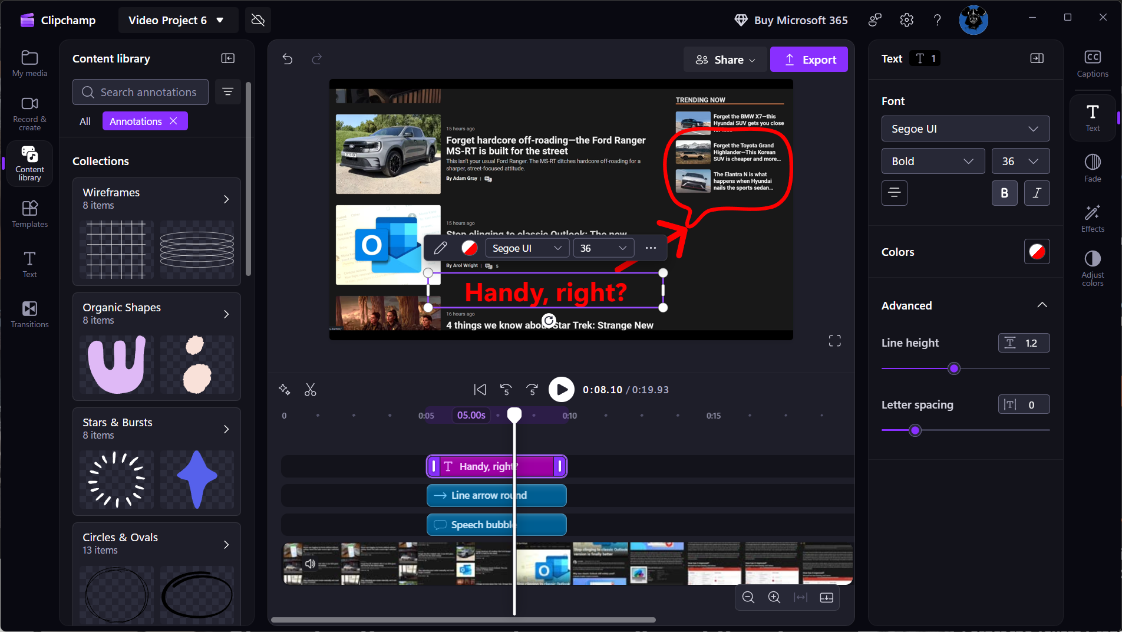Click the split scissors tool
Screen dimensions: 1122x632
(x=311, y=390)
